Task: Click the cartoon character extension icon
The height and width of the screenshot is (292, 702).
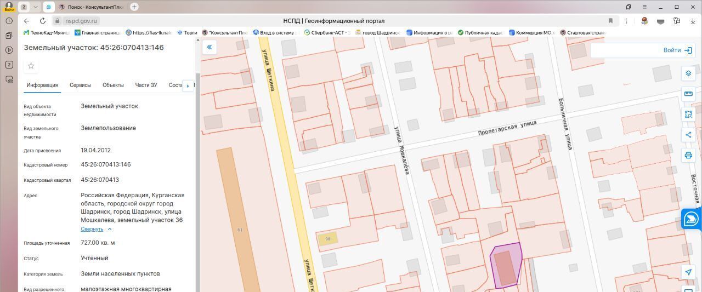Action: point(644,21)
